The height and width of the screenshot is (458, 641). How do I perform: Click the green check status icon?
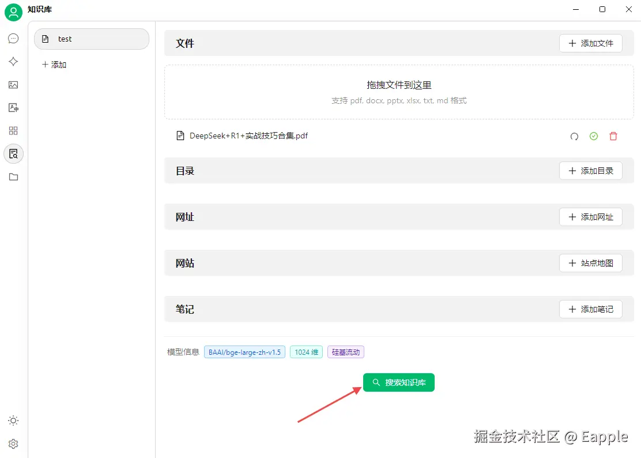click(x=594, y=136)
